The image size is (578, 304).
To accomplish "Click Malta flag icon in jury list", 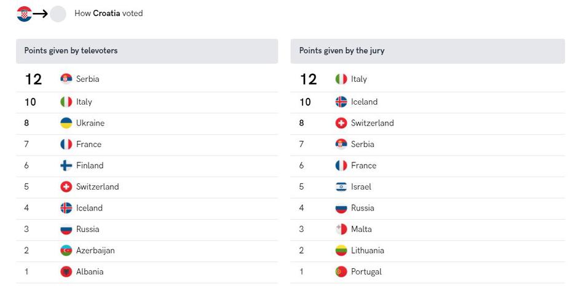I will tap(341, 229).
